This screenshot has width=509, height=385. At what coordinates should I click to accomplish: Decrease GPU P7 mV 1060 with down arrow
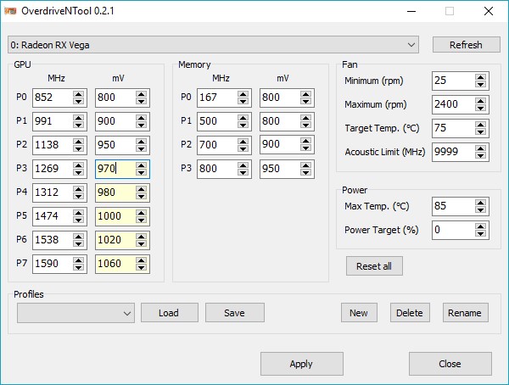click(141, 267)
